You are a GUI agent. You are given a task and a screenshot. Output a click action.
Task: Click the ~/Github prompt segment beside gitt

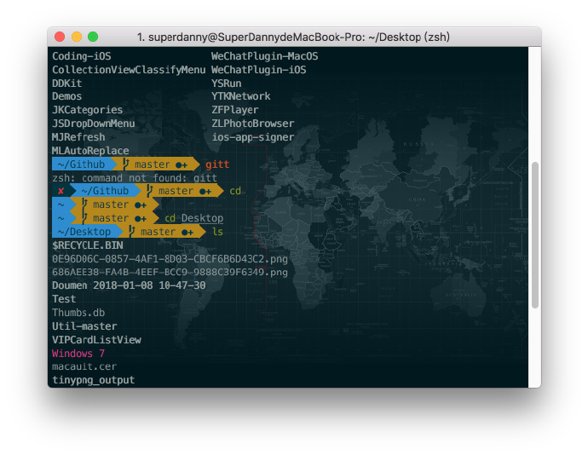pos(84,164)
